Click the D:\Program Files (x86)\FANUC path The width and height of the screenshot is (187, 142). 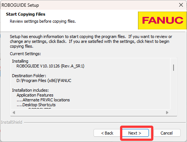pos(44,81)
